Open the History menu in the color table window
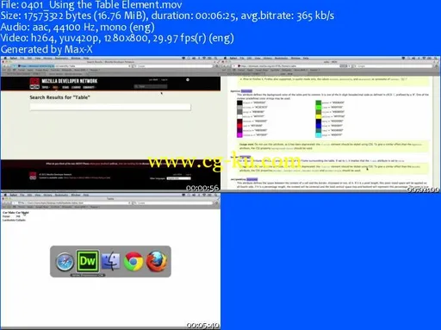441x330 pixels. [267, 58]
